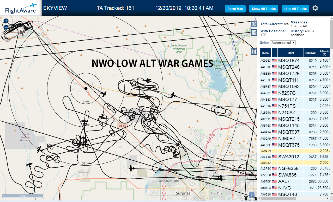Screen dimensions: 333x202
Task: Select the yellow row with ICAO 268A59
Action: pos(295,151)
